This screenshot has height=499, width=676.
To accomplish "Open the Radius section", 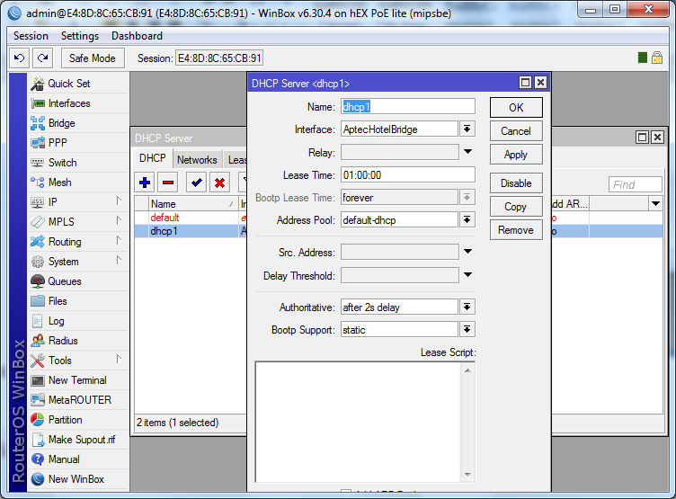I will [78, 340].
